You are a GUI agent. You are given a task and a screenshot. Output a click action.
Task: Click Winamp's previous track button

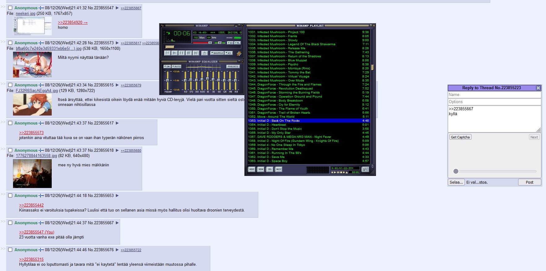pos(168,53)
